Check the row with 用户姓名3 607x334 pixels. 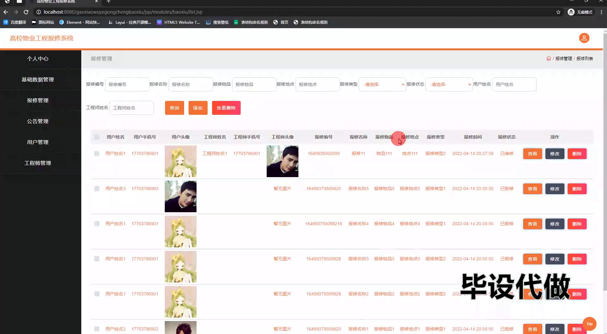pos(97,189)
